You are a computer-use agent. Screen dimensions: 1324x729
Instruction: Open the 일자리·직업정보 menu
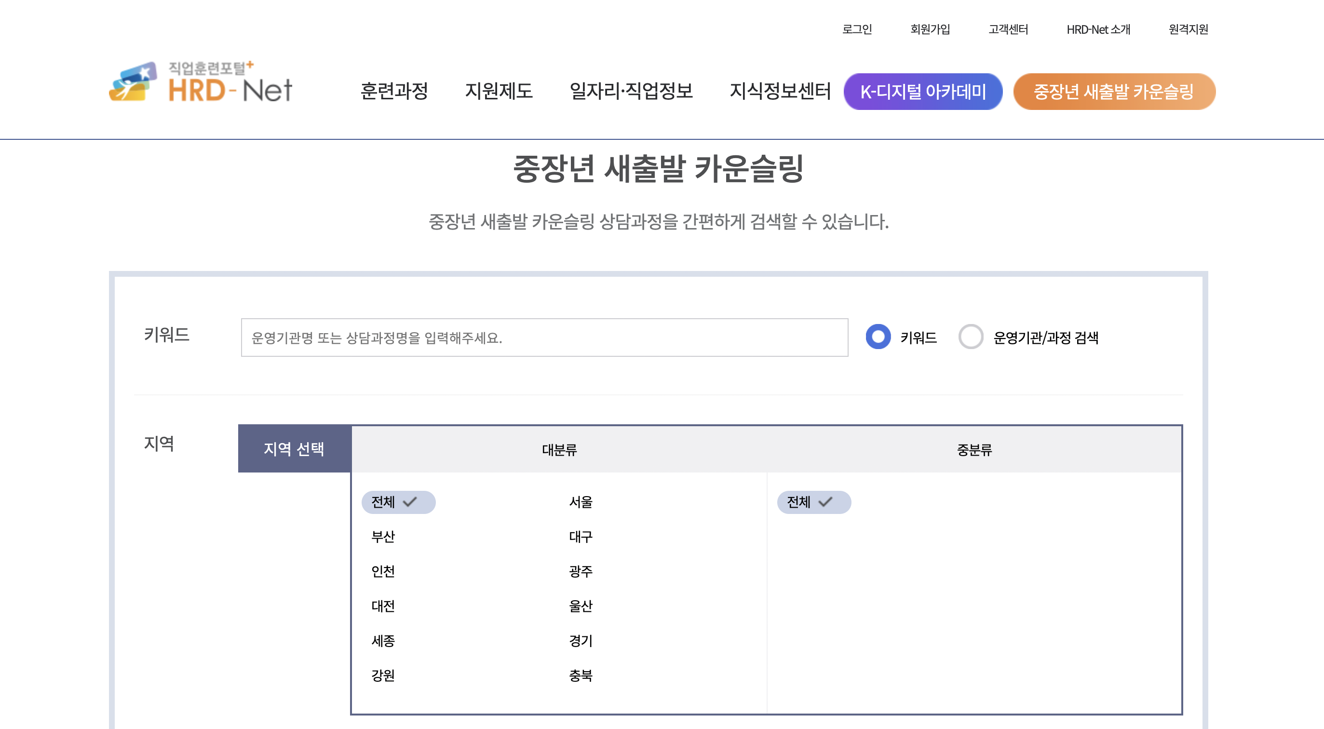(631, 92)
